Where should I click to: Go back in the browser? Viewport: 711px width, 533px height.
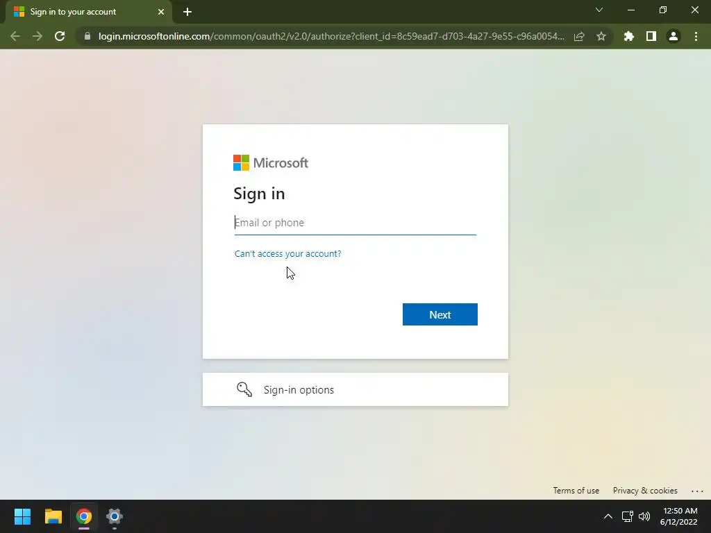(15, 36)
